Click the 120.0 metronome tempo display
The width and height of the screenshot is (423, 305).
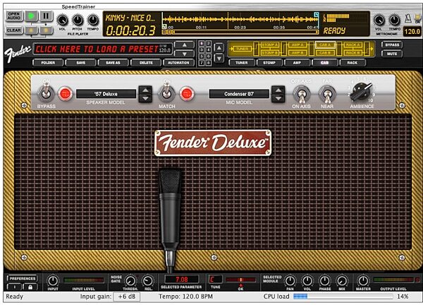pyautogui.click(x=412, y=31)
